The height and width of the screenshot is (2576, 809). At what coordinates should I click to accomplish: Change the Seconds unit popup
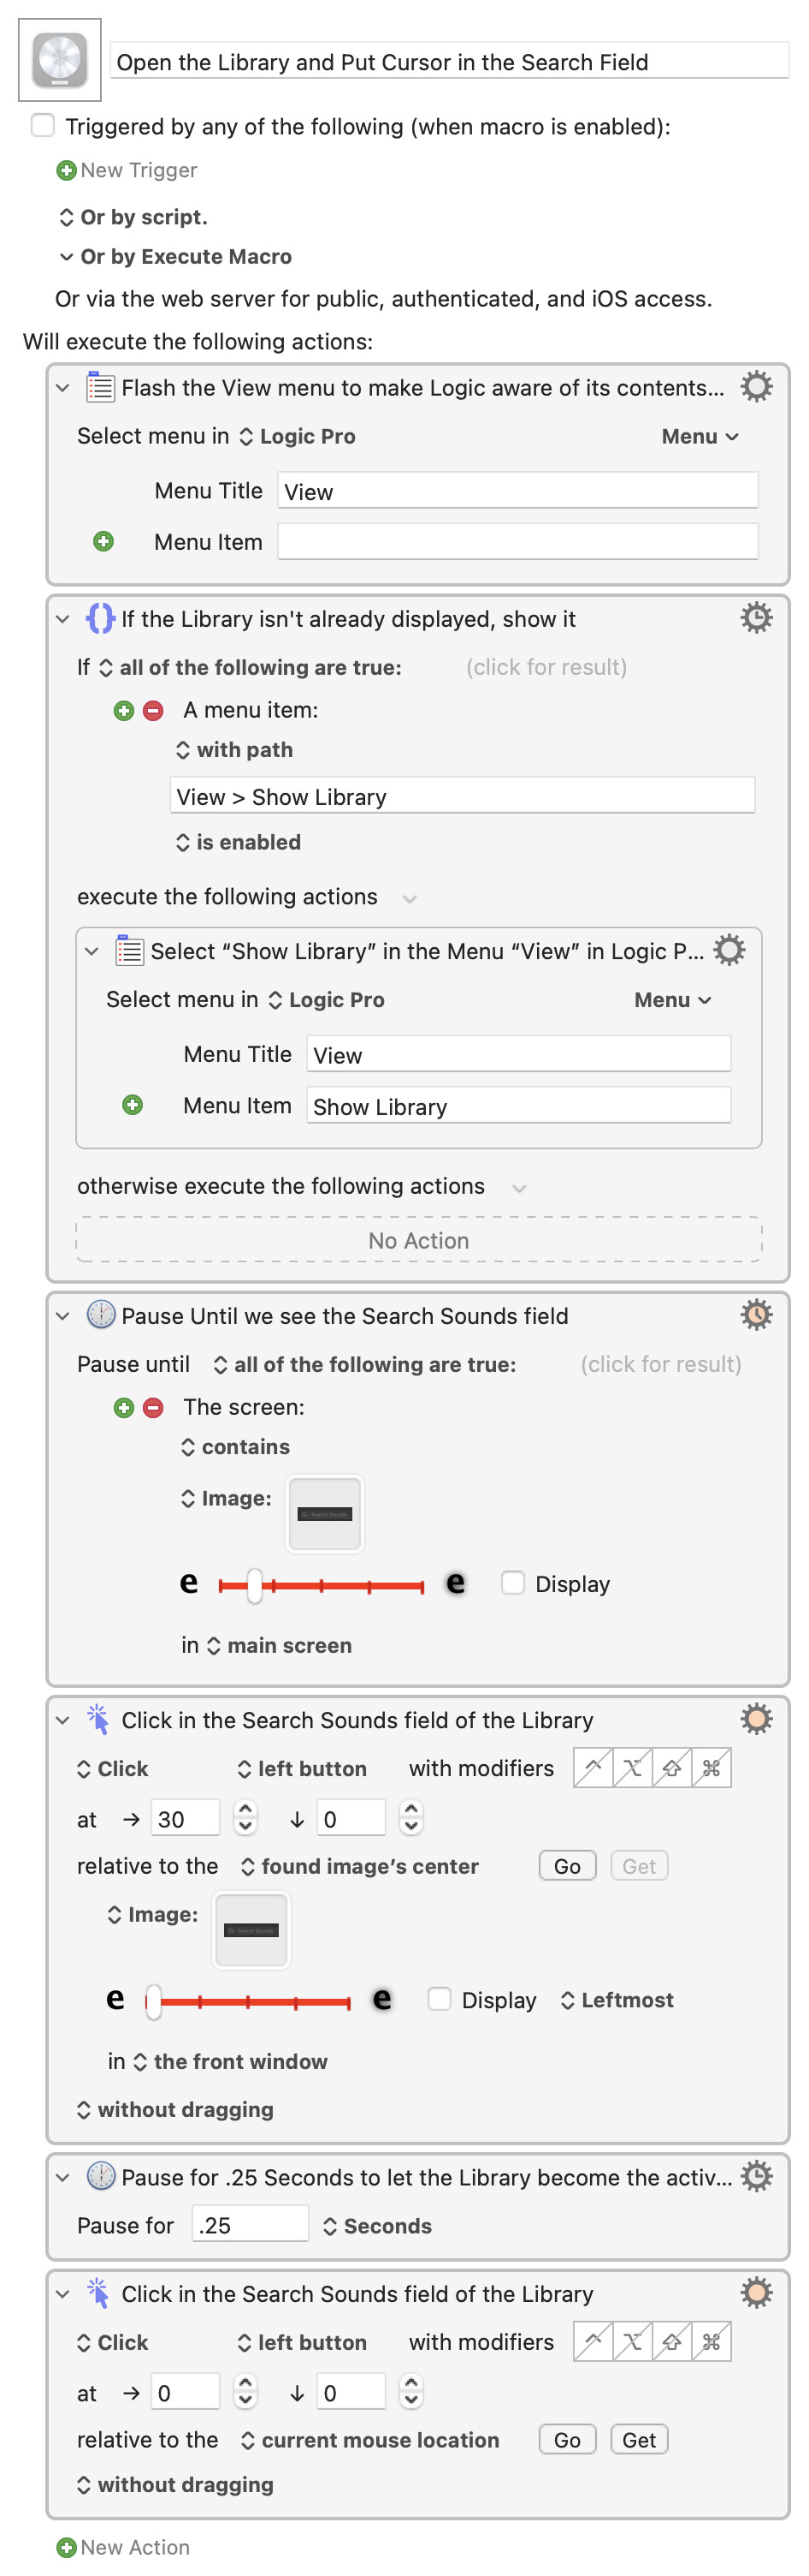tap(377, 2226)
